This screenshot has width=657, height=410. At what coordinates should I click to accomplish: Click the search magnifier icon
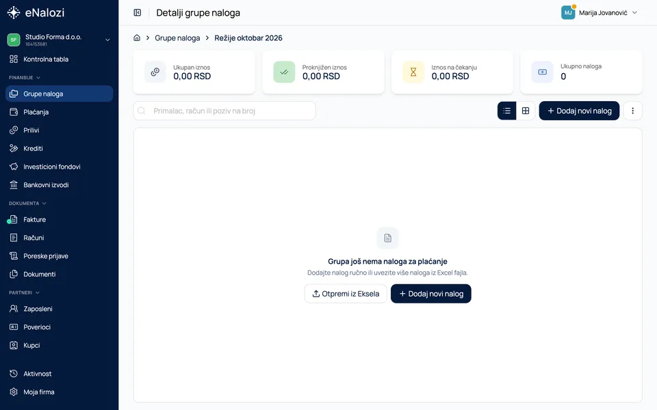pyautogui.click(x=142, y=111)
